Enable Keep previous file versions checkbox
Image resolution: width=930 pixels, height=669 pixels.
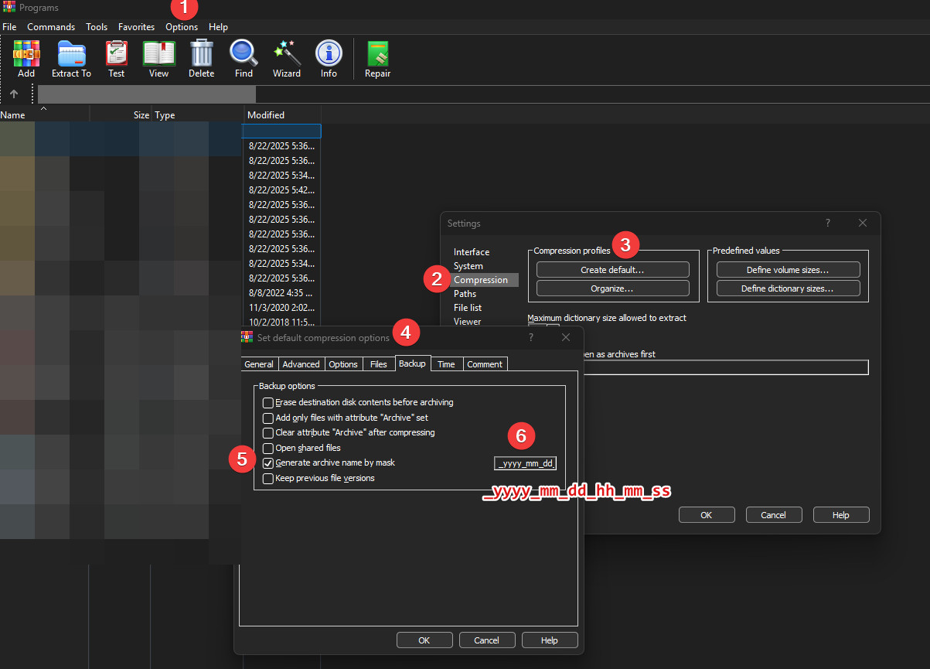[268, 479]
